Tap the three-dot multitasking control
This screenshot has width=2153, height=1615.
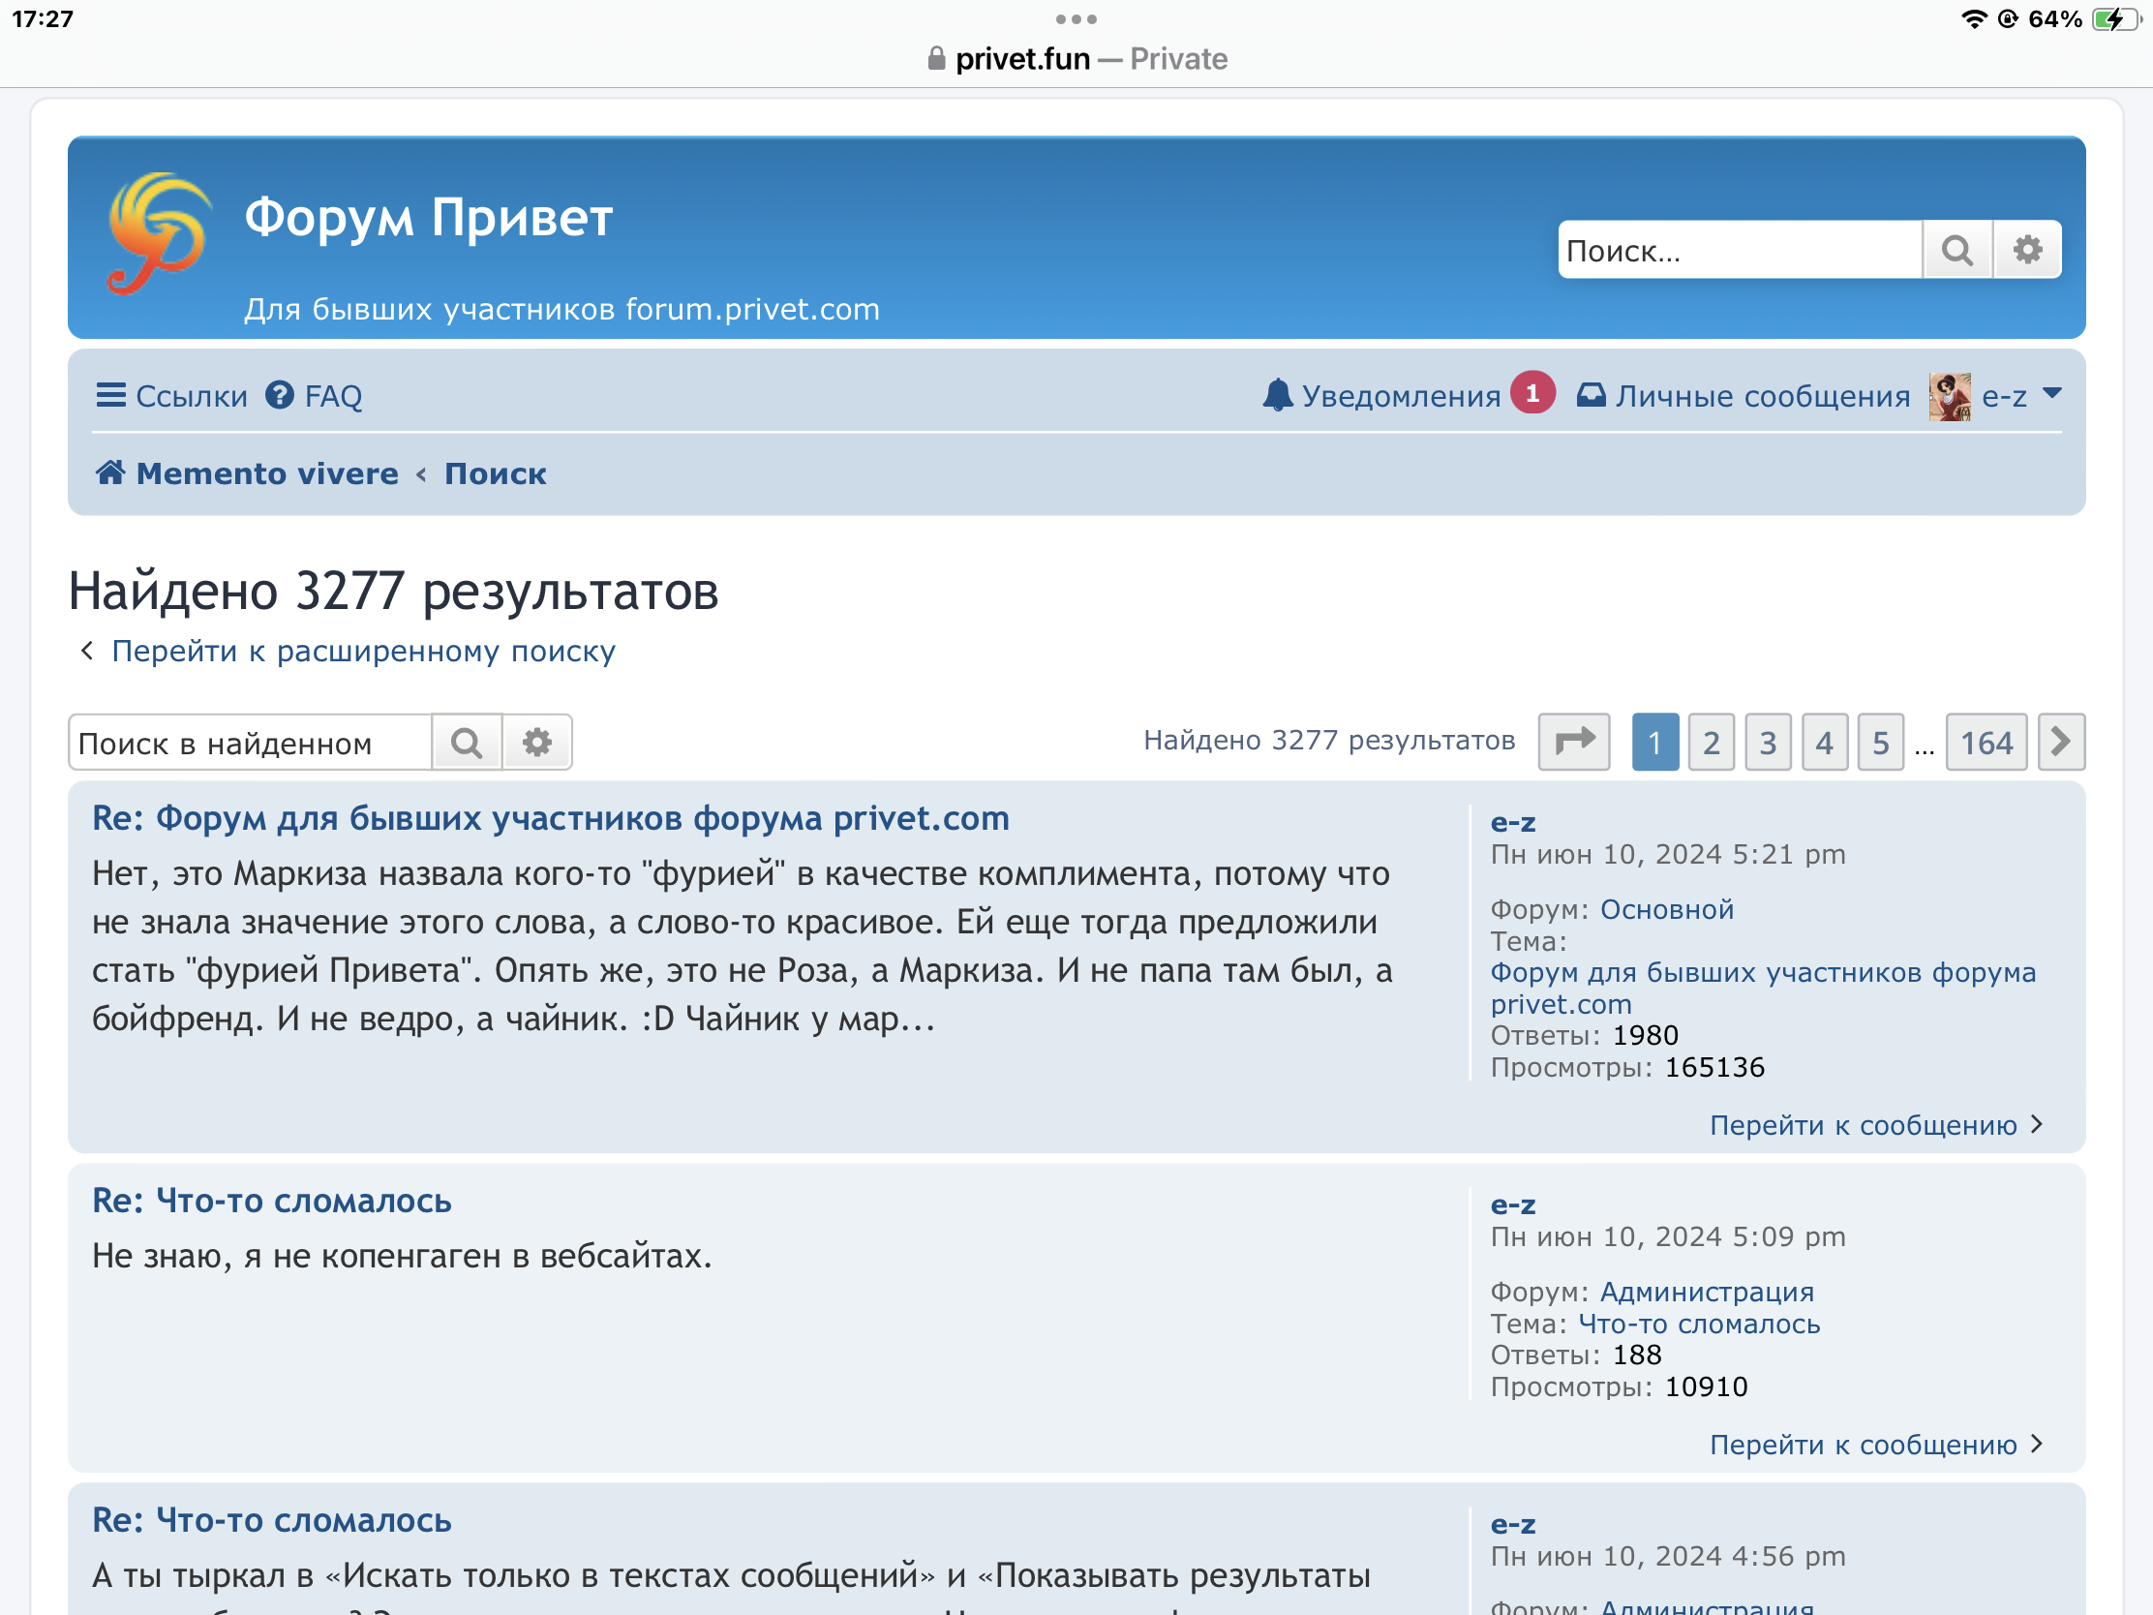pos(1076,18)
